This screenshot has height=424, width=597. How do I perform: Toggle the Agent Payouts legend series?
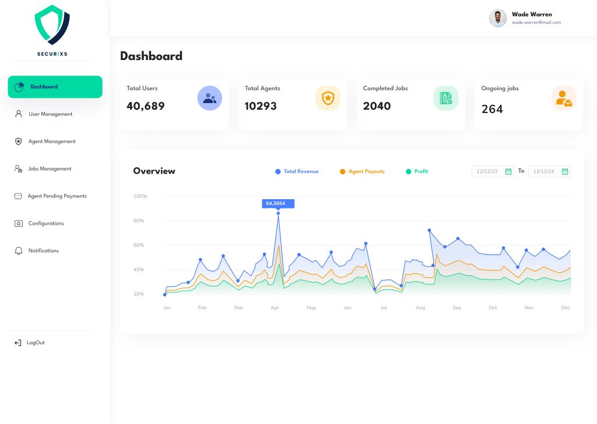(x=362, y=172)
